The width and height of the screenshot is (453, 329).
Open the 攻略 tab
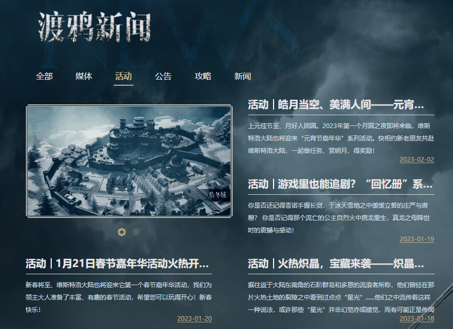point(203,76)
